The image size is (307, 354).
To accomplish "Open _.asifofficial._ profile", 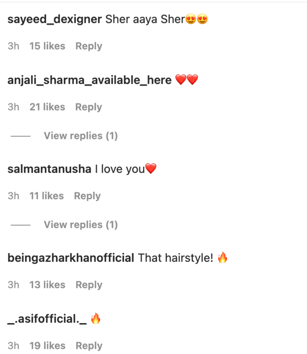I will point(47,319).
